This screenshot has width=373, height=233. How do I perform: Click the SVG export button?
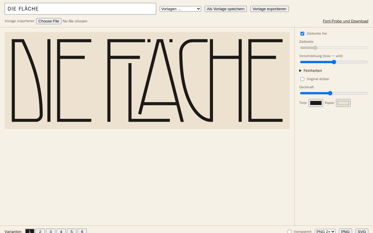[x=362, y=231]
